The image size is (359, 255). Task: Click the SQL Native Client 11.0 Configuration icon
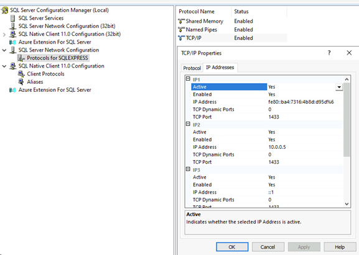(x=13, y=66)
